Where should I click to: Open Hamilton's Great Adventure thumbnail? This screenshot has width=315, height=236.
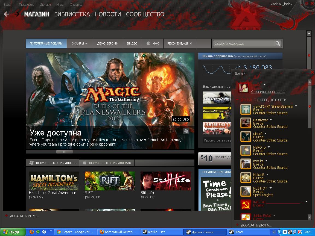pyautogui.click(x=54, y=181)
